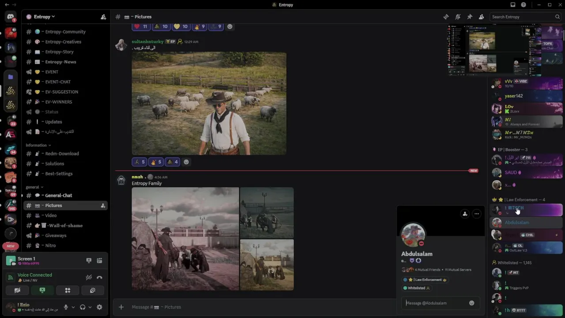Open the General-Chat channel
This screenshot has width=565, height=318.
[65, 196]
